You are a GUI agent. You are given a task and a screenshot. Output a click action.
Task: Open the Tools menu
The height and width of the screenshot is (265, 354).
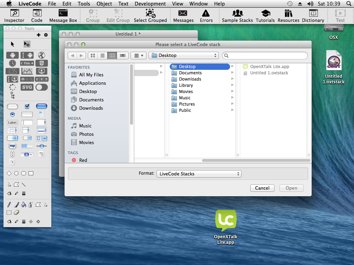click(x=84, y=3)
